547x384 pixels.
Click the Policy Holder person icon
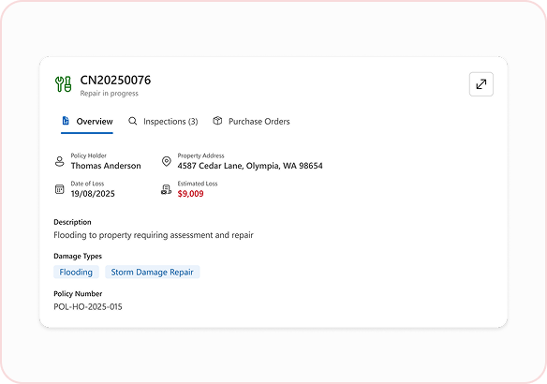tap(60, 161)
